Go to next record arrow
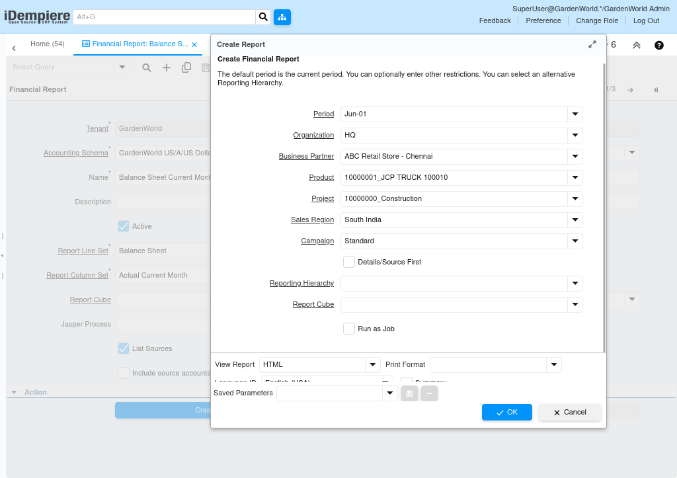This screenshot has height=478, width=677. [631, 90]
